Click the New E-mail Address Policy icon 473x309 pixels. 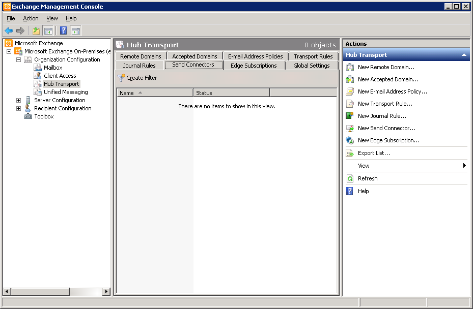pos(350,91)
